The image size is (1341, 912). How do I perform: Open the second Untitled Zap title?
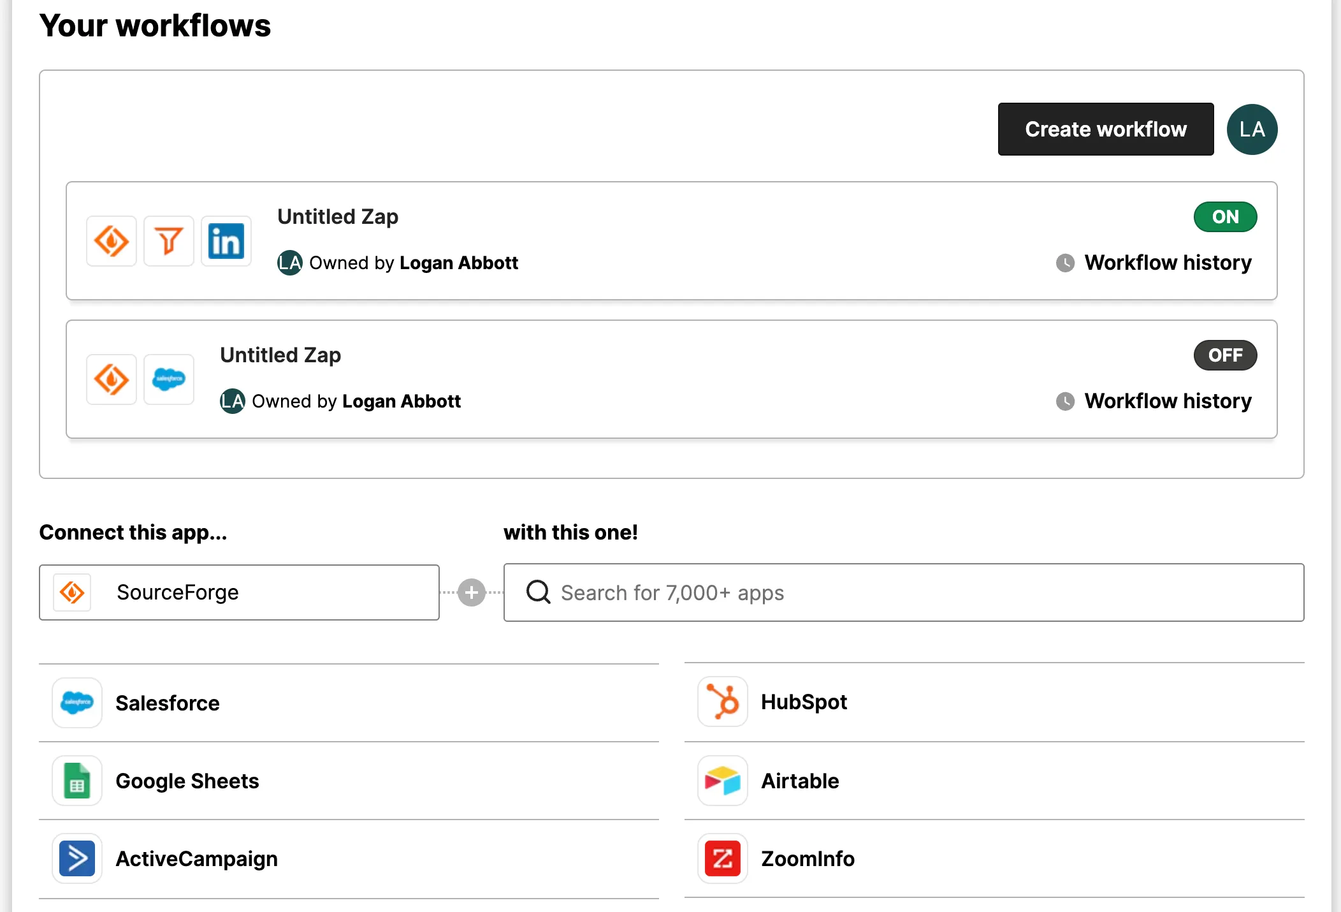coord(280,355)
